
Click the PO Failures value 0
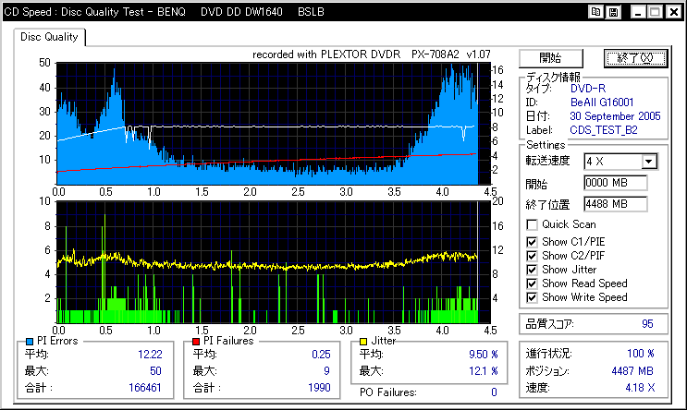(494, 392)
